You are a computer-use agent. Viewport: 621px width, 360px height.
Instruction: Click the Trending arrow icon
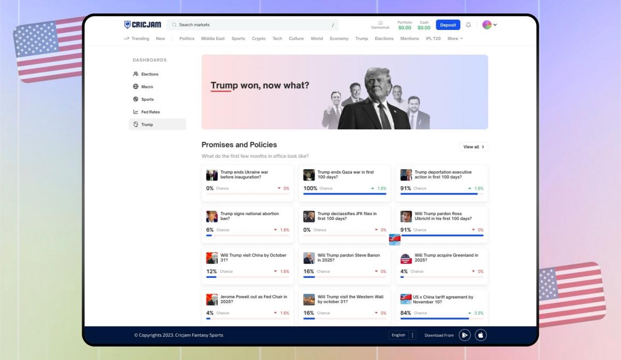point(126,38)
